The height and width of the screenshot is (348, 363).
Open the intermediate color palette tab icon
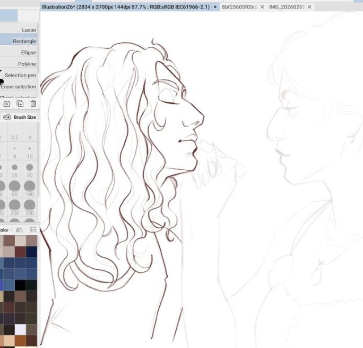pos(19,230)
